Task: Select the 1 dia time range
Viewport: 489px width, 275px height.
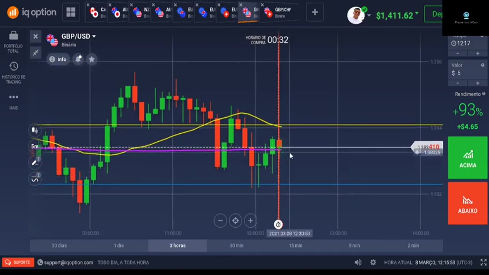Action: click(119, 246)
